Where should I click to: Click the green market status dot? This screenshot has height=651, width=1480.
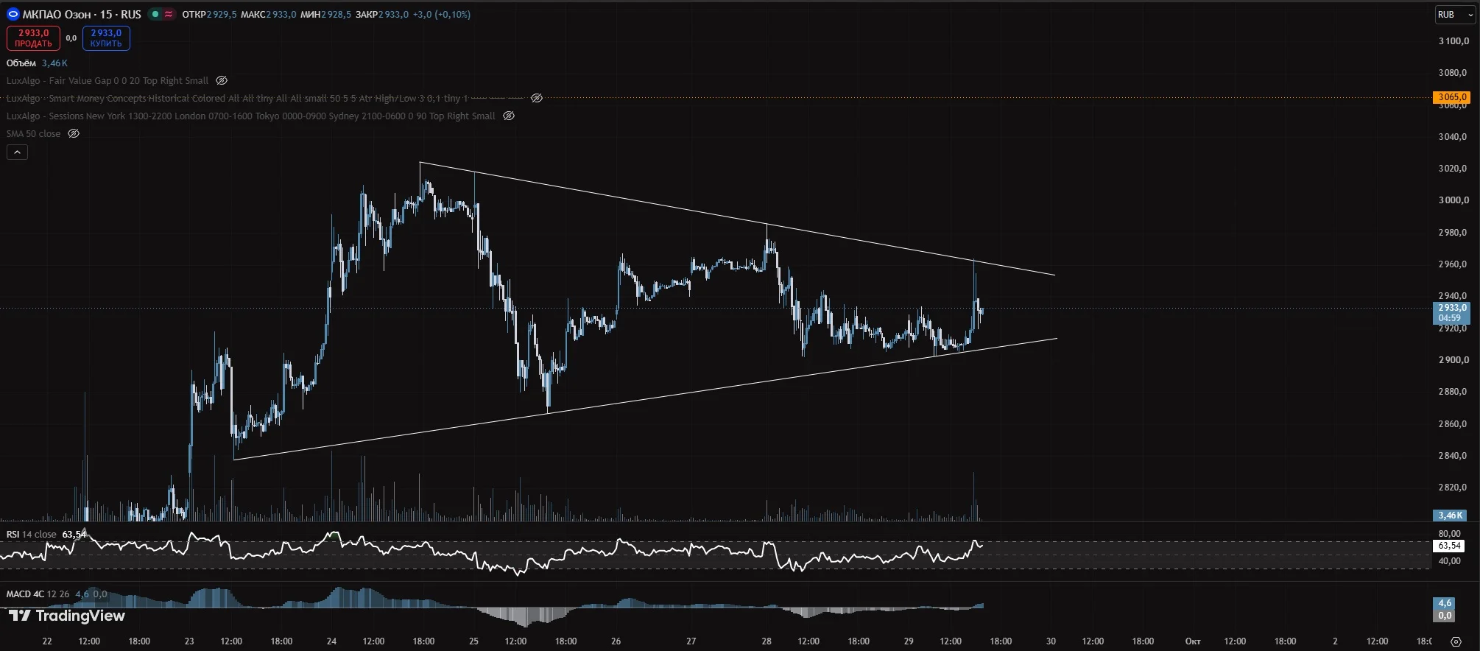tap(155, 14)
